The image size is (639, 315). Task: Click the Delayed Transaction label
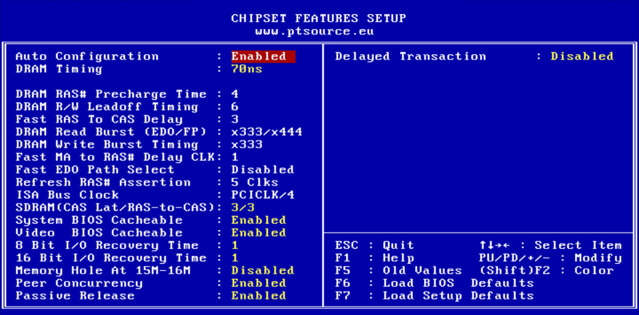tap(411, 57)
